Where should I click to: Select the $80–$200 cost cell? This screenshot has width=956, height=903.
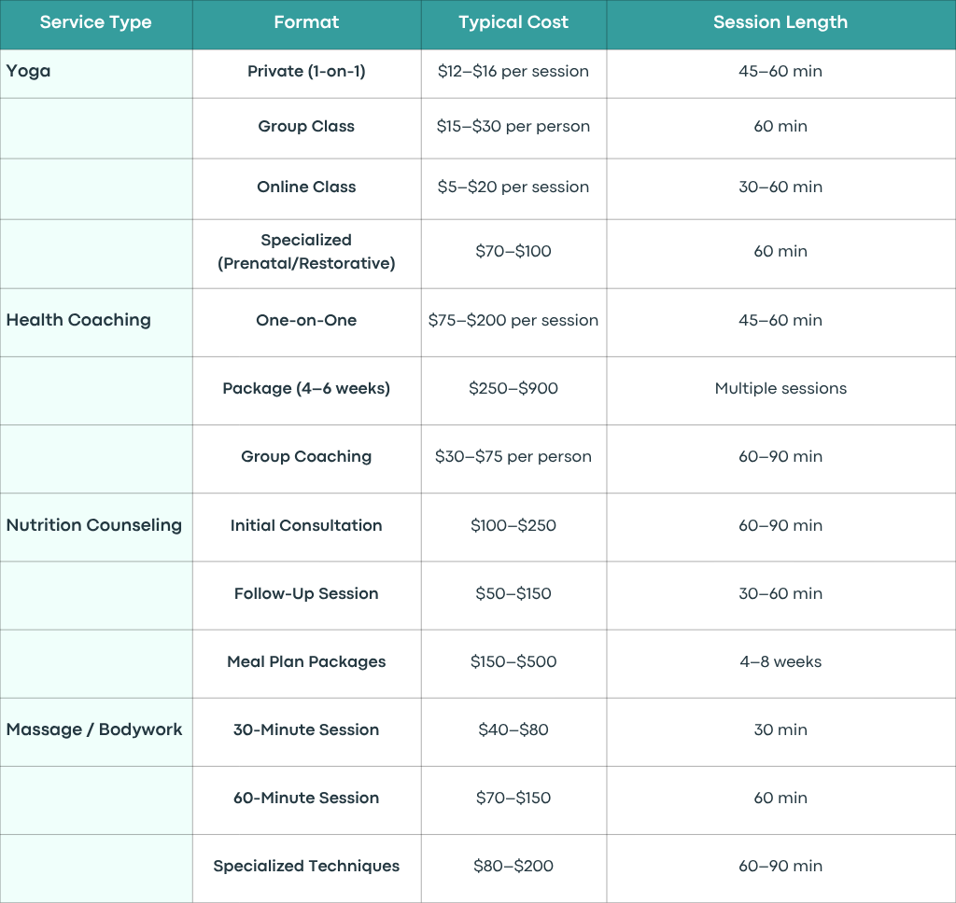[x=513, y=868]
